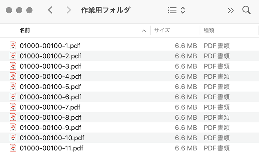
Task: Sort by サイズ column header
Action: (162, 30)
